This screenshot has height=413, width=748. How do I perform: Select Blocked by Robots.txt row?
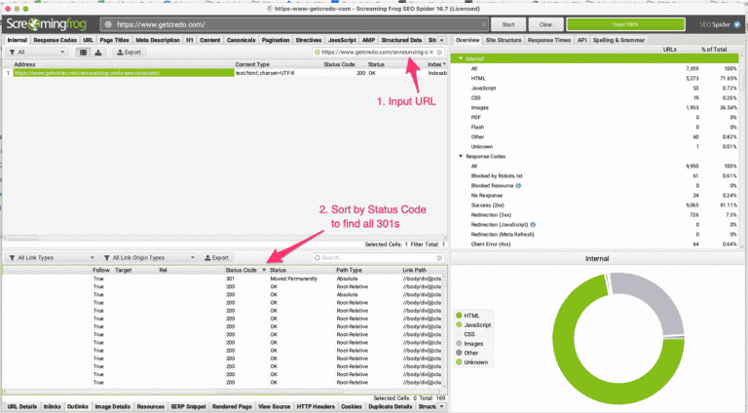(594, 175)
